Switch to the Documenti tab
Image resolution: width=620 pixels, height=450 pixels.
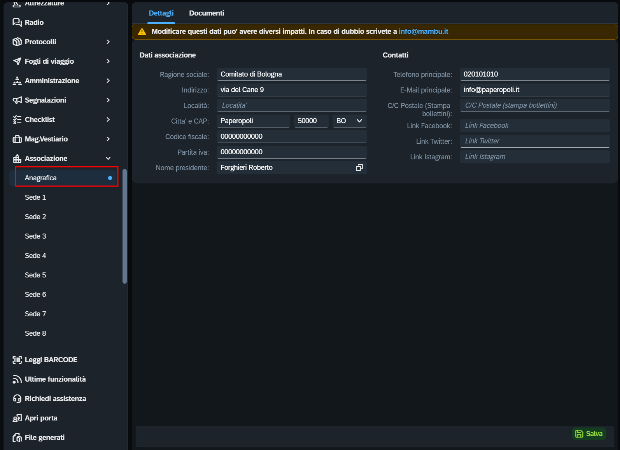tap(207, 13)
